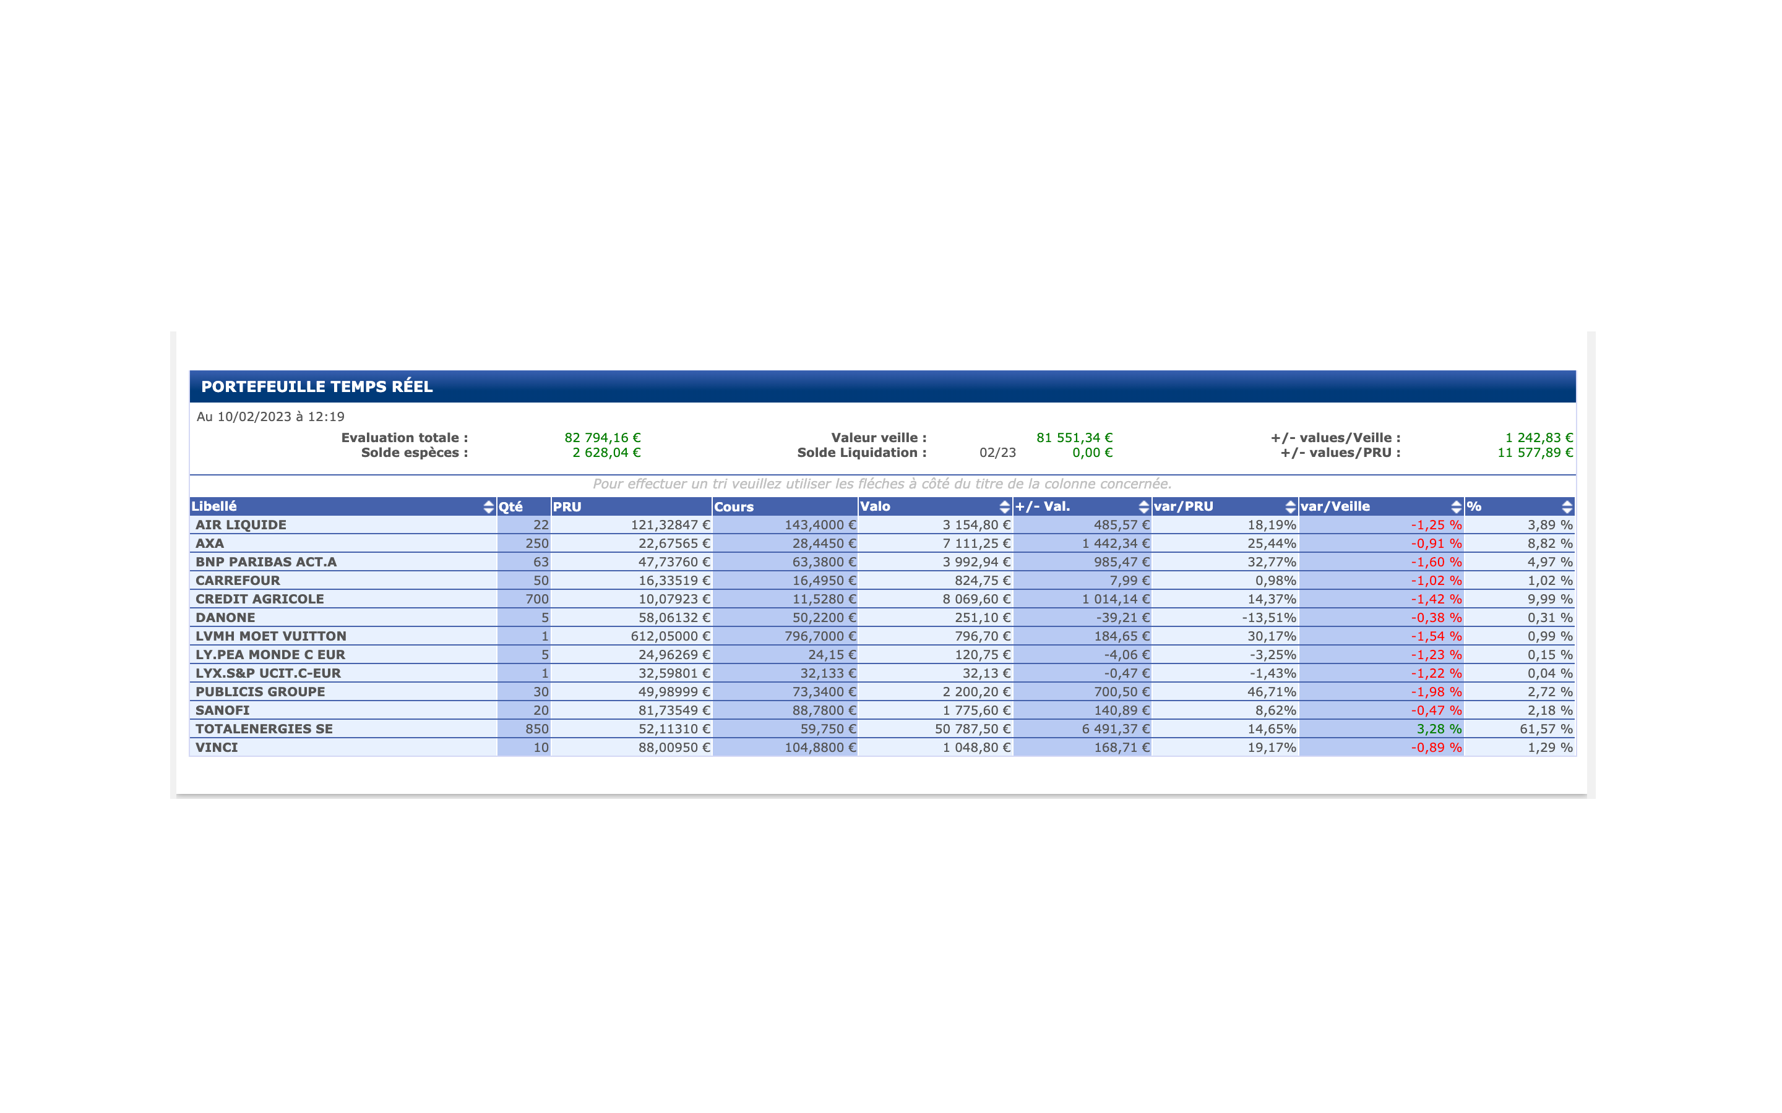Screen dimensions: 1782x1113
Task: Click +/- values/Veille amount 1 242,83 €
Action: [1539, 438]
